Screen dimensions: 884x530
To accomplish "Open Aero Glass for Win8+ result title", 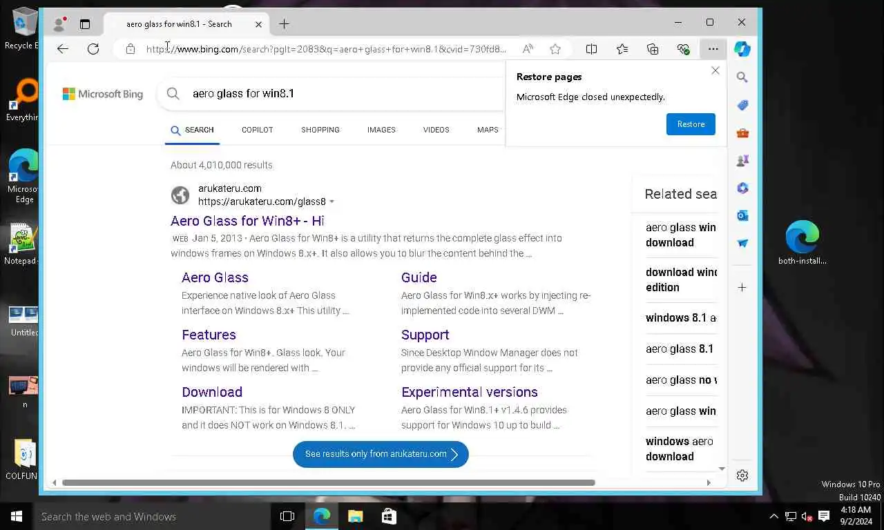I will [247, 221].
